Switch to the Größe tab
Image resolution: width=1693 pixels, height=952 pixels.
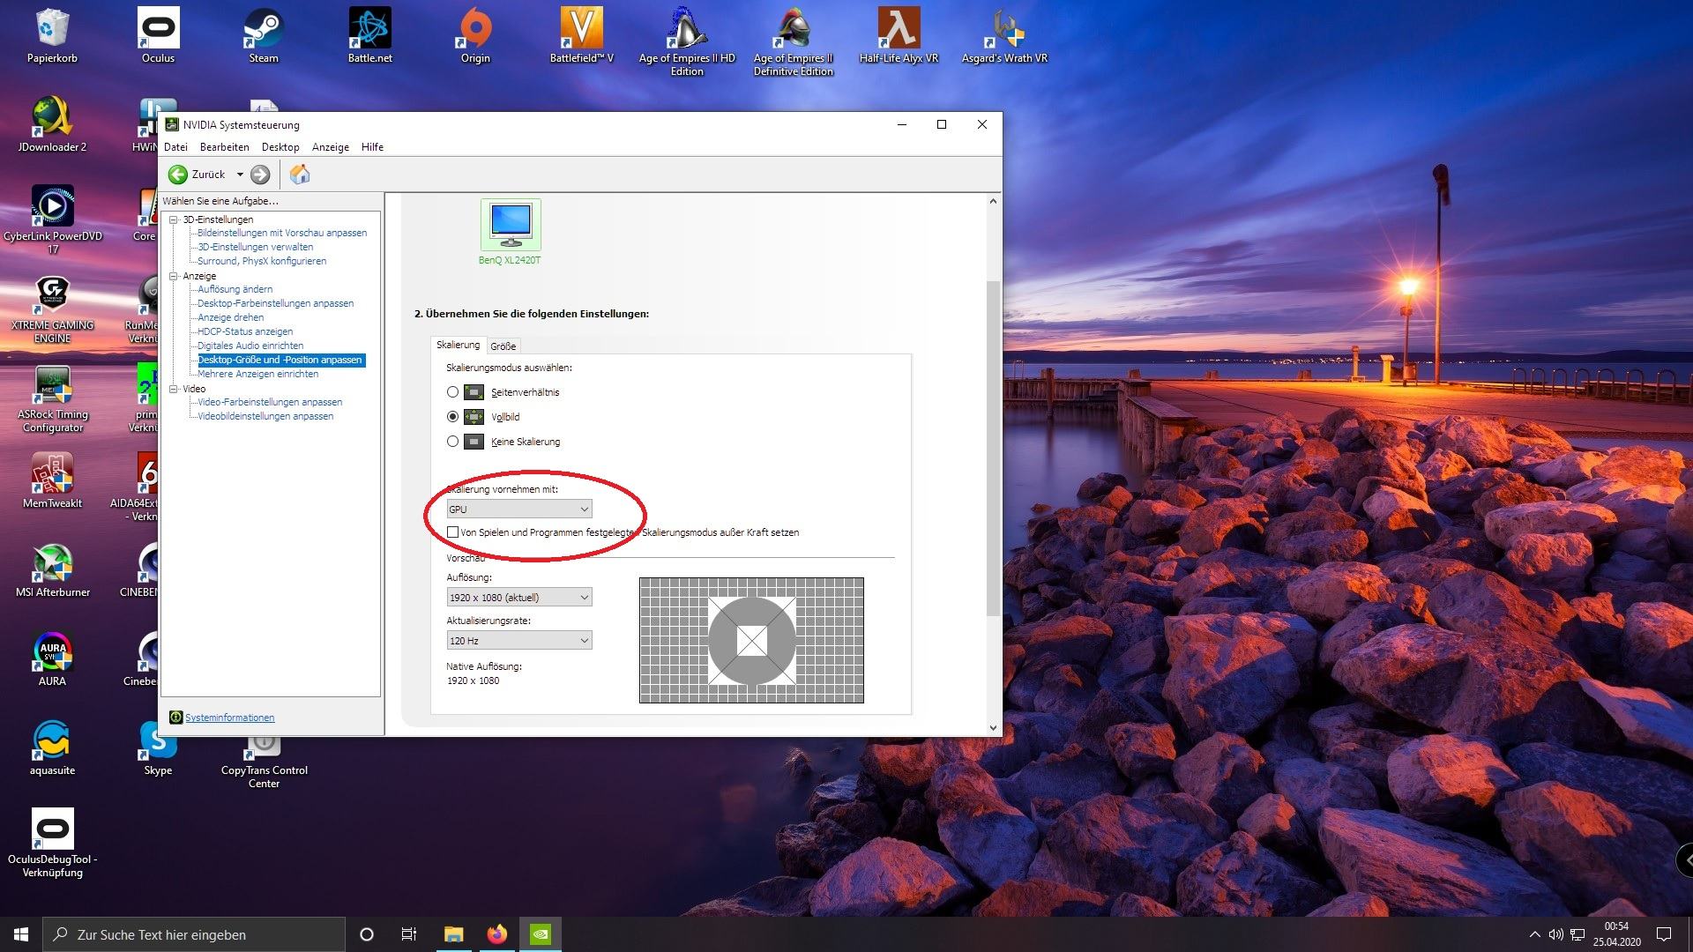[x=503, y=346]
